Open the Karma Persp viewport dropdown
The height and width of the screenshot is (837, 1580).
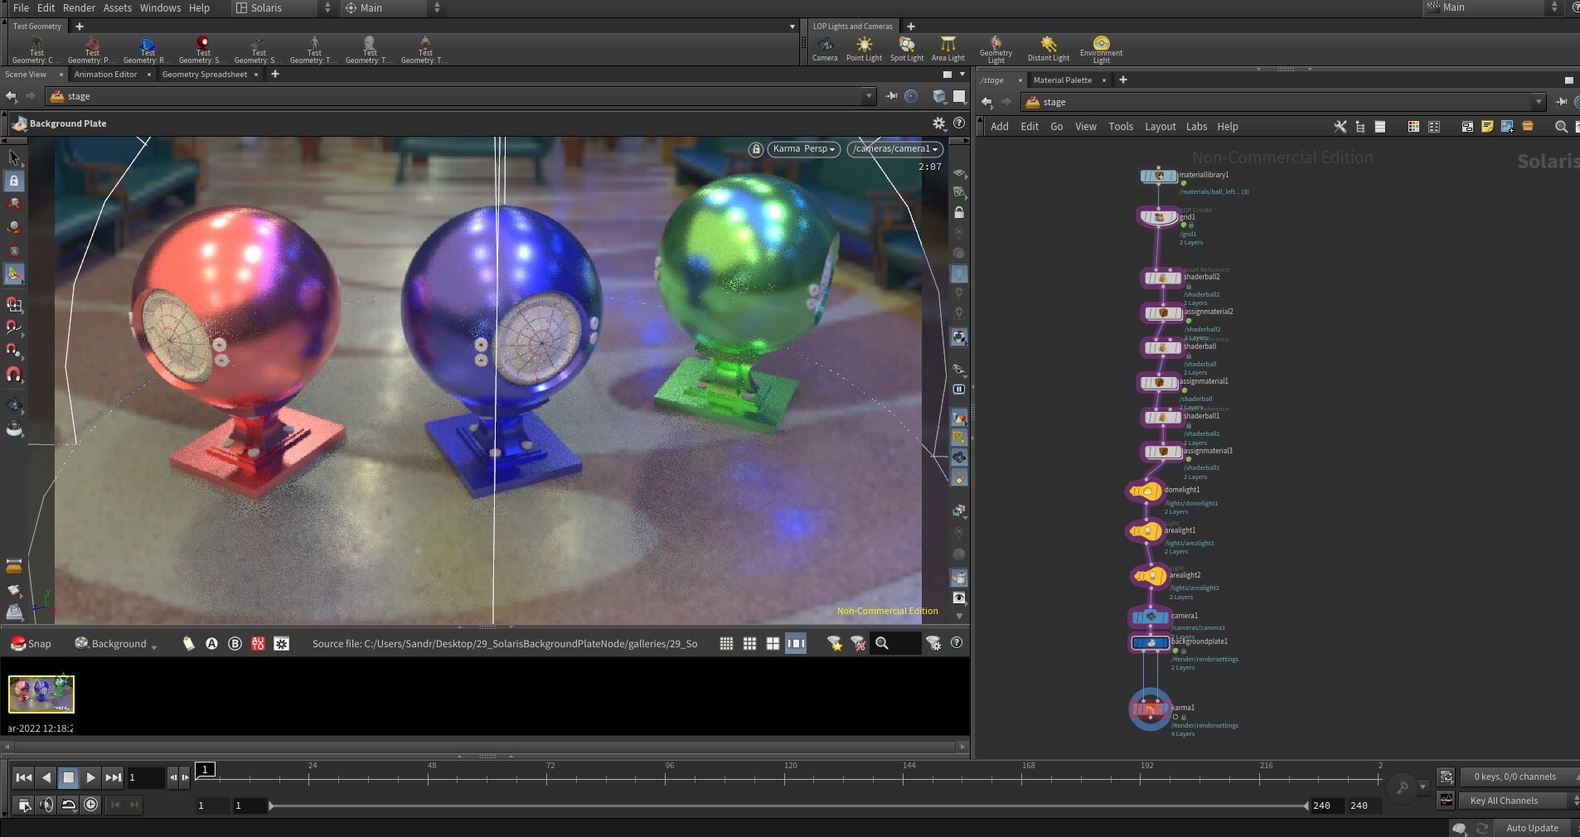pos(802,149)
